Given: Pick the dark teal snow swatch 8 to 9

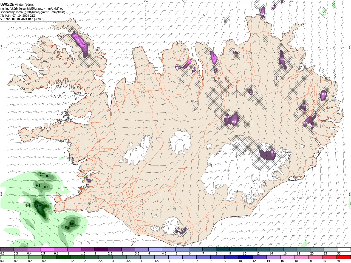Looking at the screenshot, I should tap(223, 249).
